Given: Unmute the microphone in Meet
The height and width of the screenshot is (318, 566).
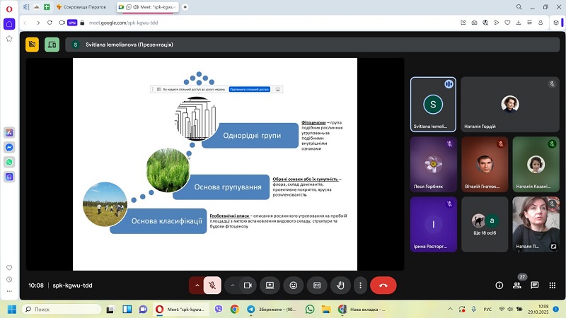Looking at the screenshot, I should click(212, 285).
